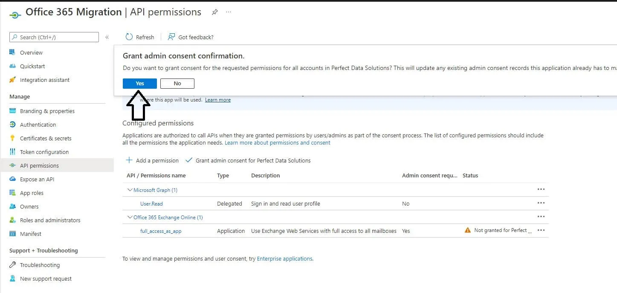Screen dimensions: 617x293
Task: Click the warning icon in Status column
Action: coord(468,230)
